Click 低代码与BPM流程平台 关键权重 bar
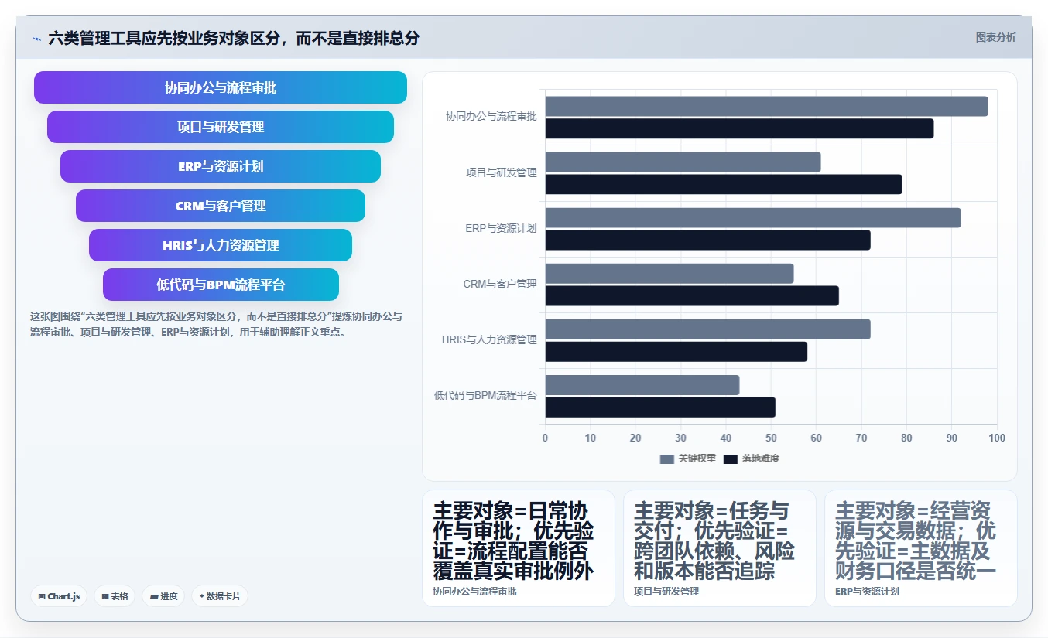 coord(642,384)
